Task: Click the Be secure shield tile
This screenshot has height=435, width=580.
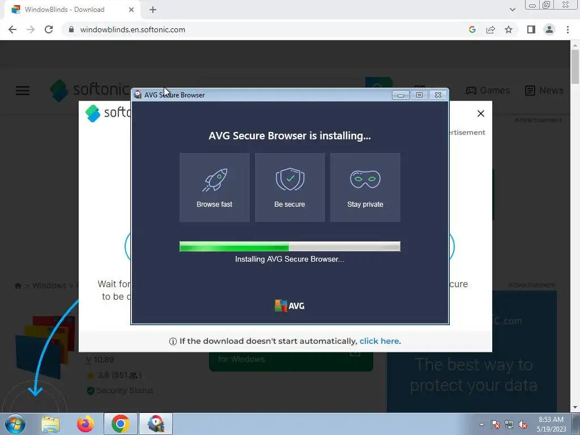Action: point(289,187)
